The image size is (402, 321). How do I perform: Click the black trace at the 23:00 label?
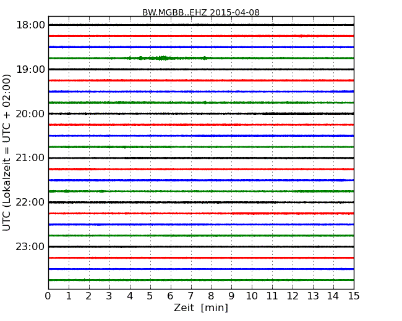pyautogui.click(x=201, y=246)
